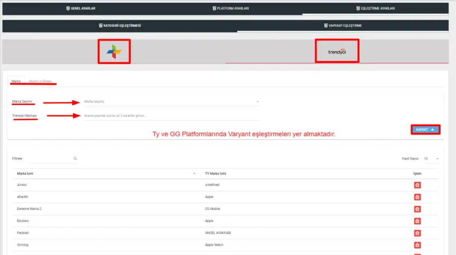
Task: Click the Trendyol Markası search field
Action: pyautogui.click(x=171, y=115)
